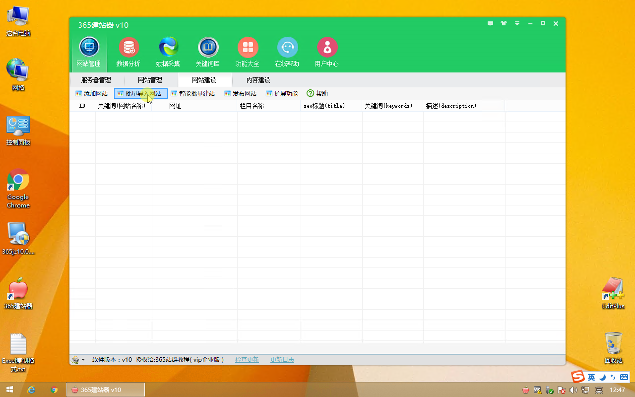Click the ID column header

(82, 106)
